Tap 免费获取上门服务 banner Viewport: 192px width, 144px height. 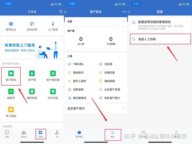coord(32,48)
